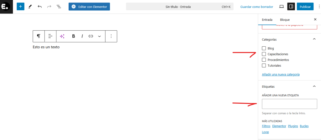Collapse the Categorías panel
Viewport: 321px width, 140px height.
click(x=314, y=39)
